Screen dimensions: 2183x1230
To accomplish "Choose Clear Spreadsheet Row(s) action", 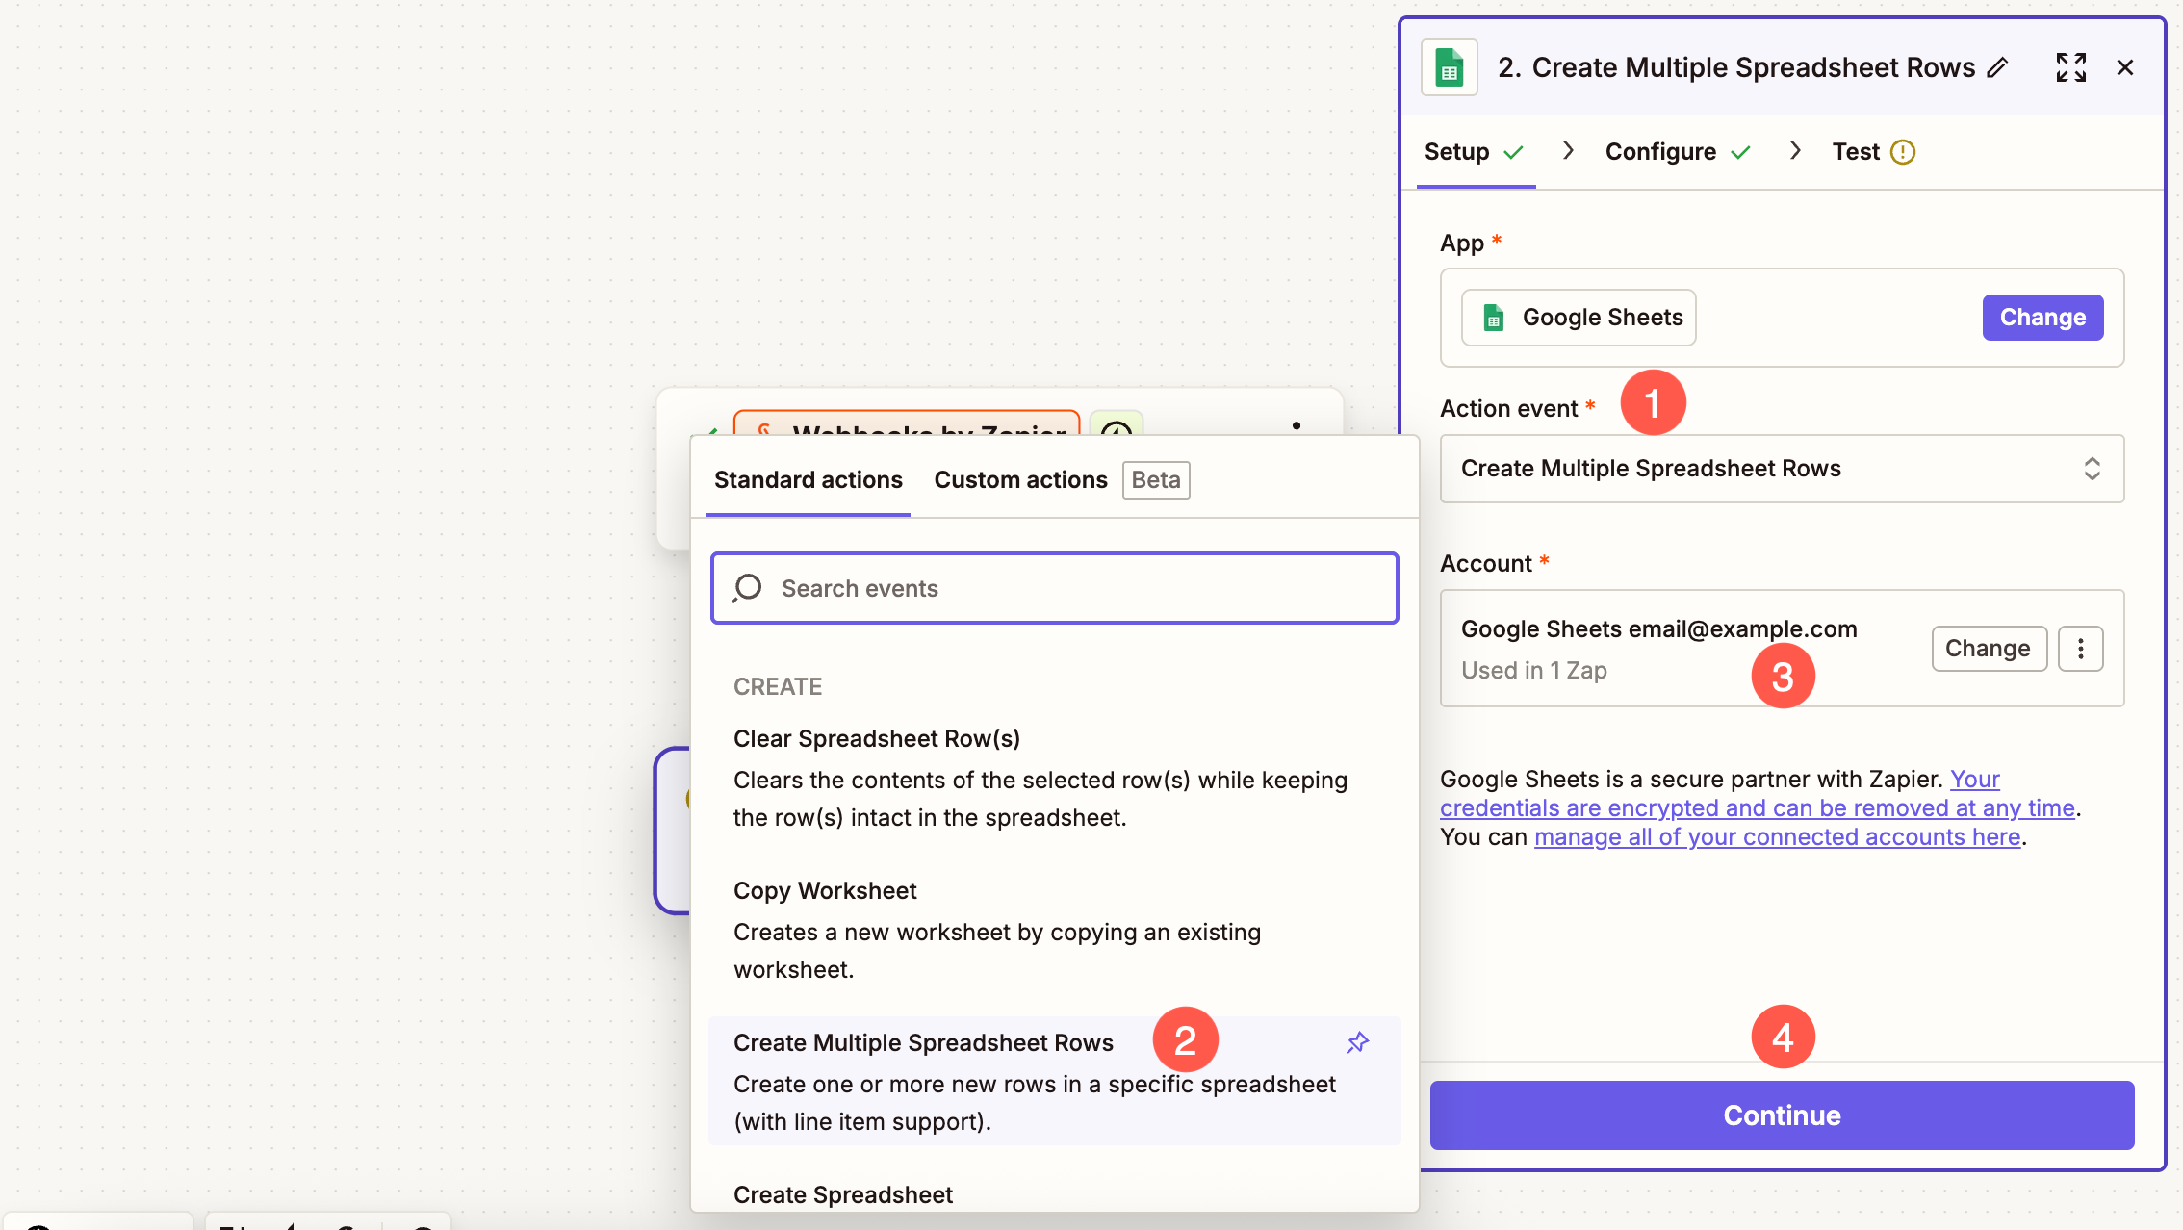I will (1054, 778).
